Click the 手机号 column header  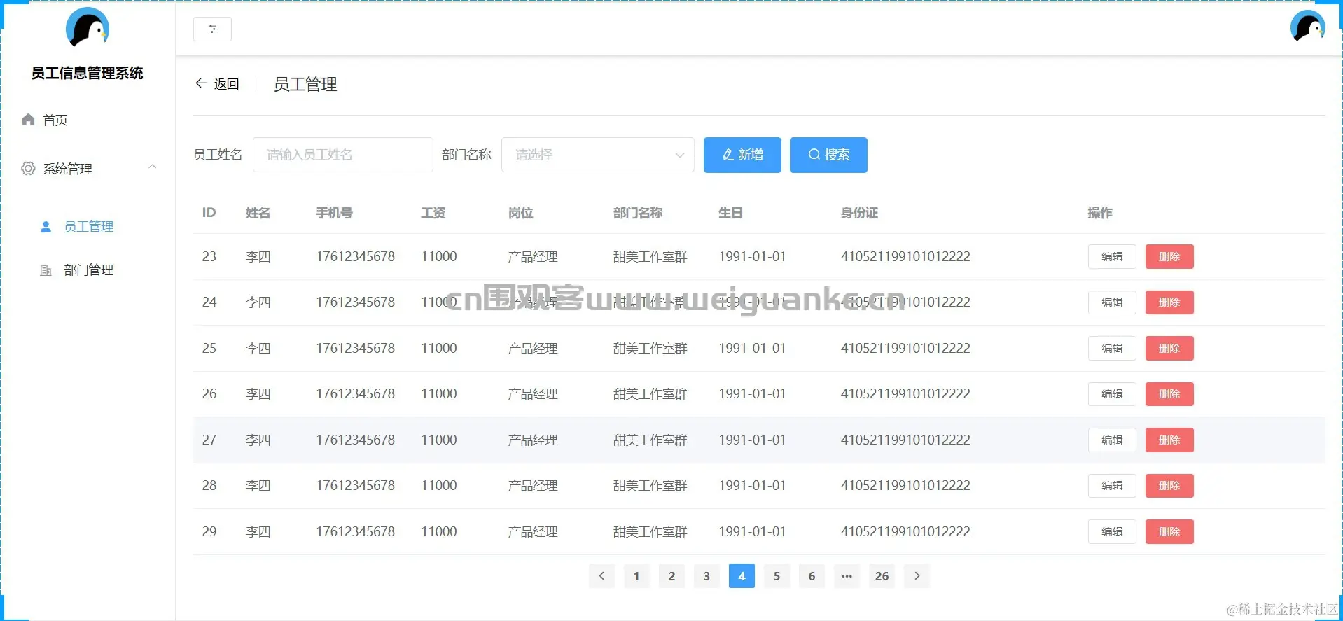click(x=334, y=213)
